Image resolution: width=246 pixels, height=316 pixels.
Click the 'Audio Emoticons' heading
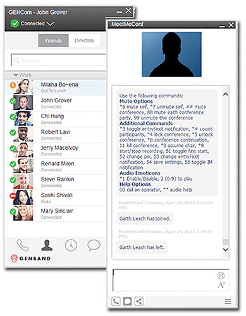[140, 173]
